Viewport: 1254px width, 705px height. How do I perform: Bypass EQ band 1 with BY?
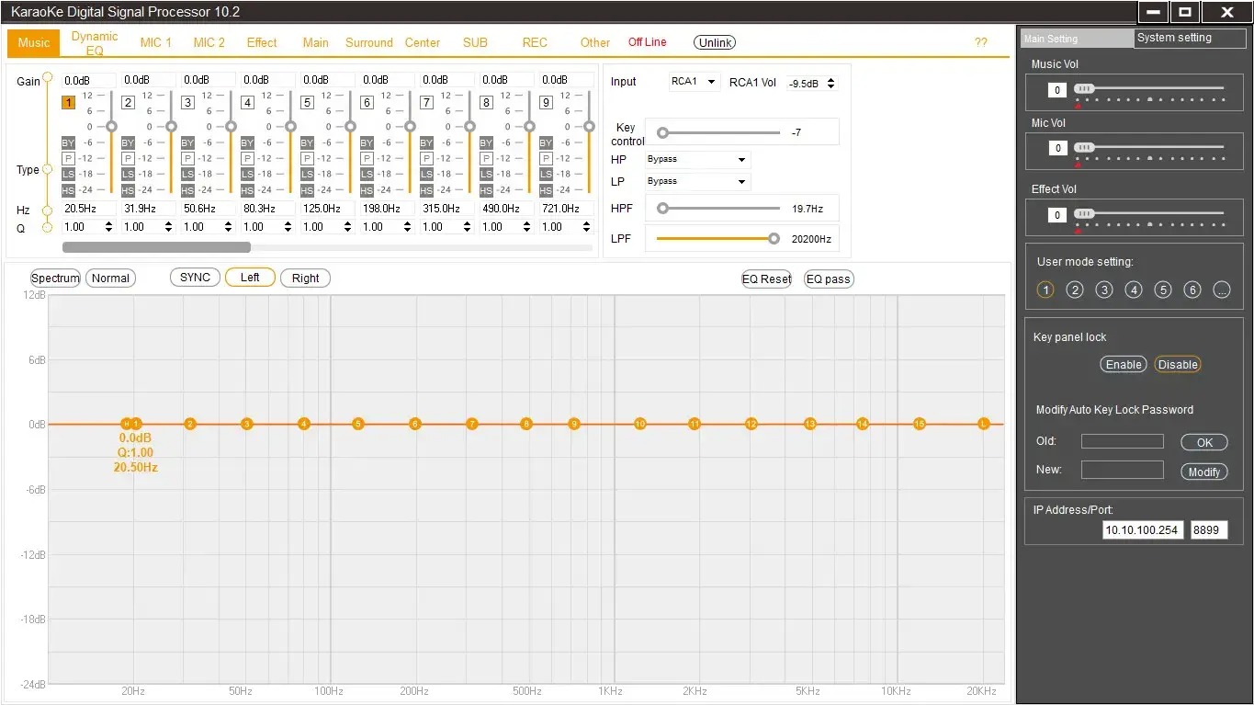coord(68,142)
